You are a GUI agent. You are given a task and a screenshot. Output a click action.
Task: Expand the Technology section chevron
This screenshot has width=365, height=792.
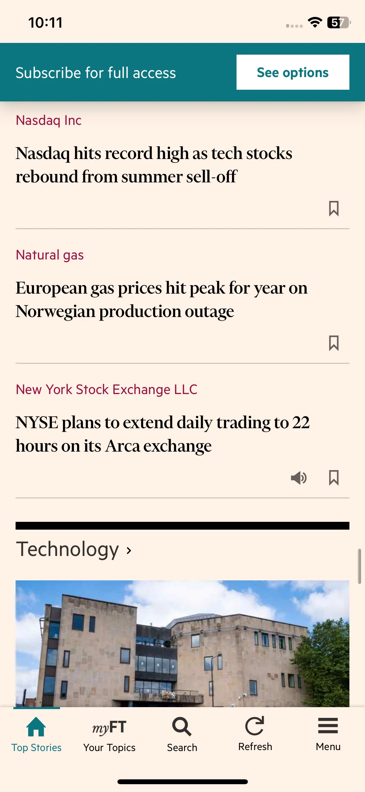point(129,550)
